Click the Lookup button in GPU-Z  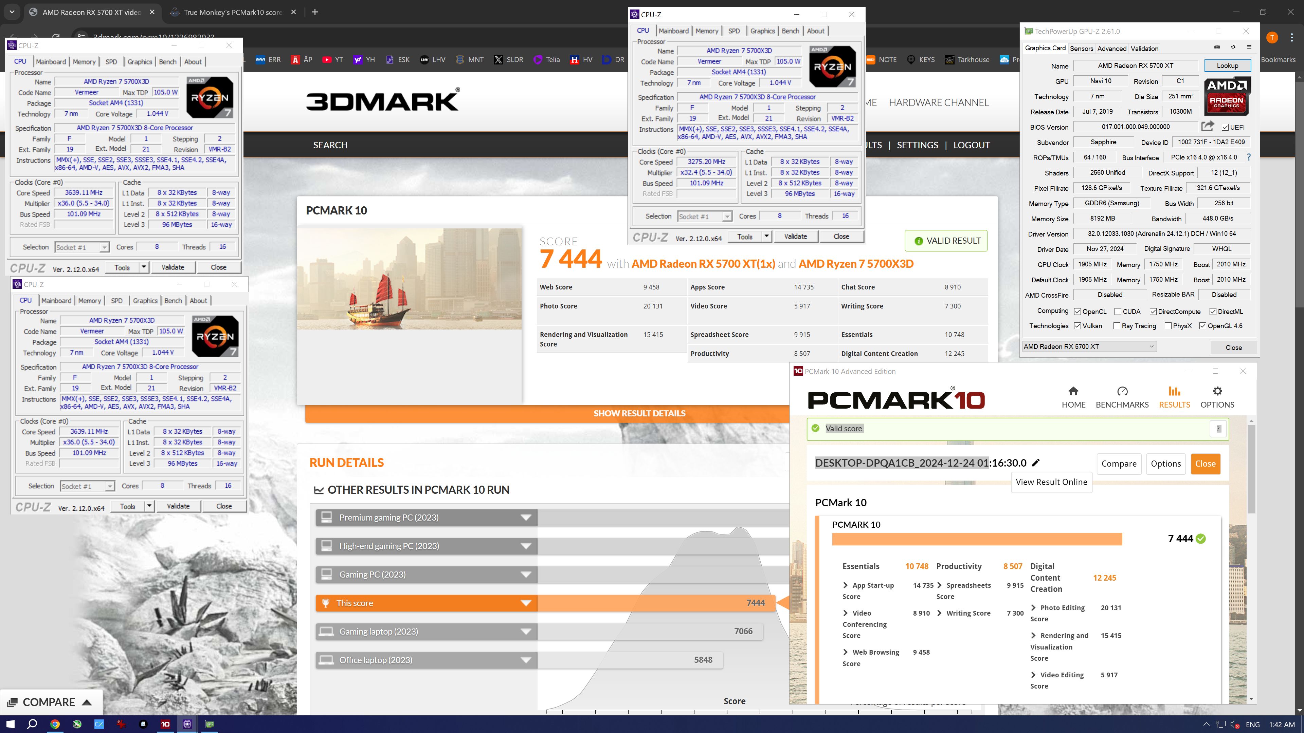pos(1227,66)
